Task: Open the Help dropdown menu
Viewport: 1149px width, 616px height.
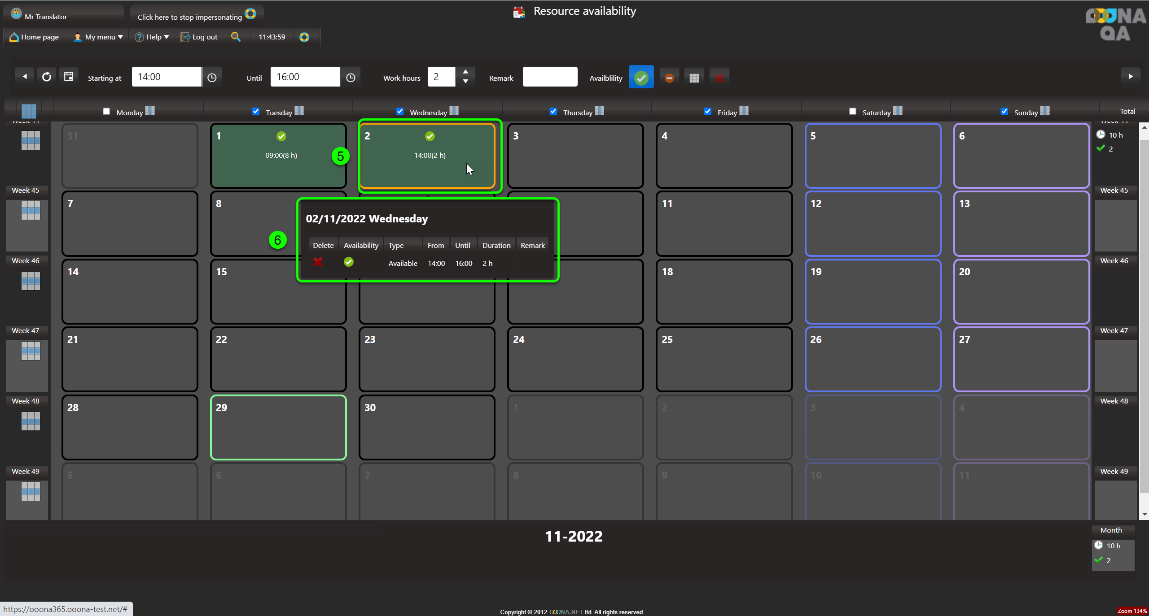Action: coord(152,37)
